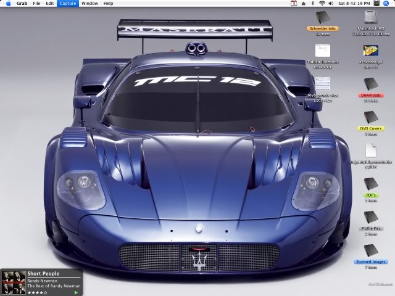Select the toyo proxis size file icon
Image resolution: width=395 pixels, height=296 pixels.
coord(323,84)
